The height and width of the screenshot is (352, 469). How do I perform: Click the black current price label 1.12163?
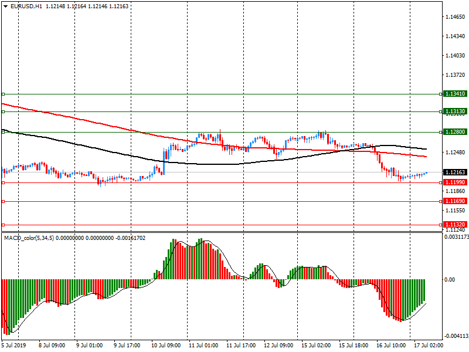point(456,172)
